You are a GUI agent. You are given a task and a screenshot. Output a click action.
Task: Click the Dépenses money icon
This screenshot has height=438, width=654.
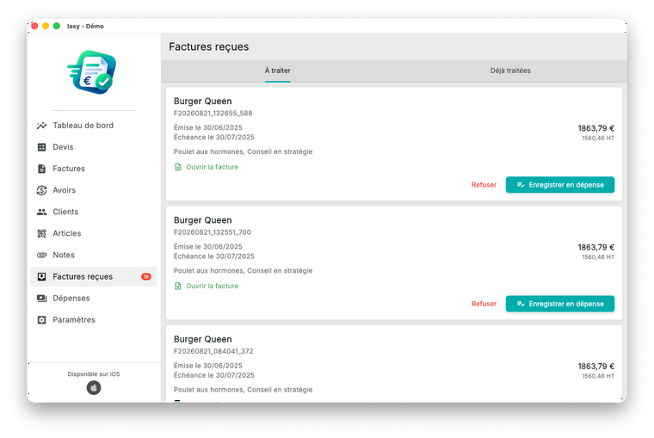pos(41,299)
